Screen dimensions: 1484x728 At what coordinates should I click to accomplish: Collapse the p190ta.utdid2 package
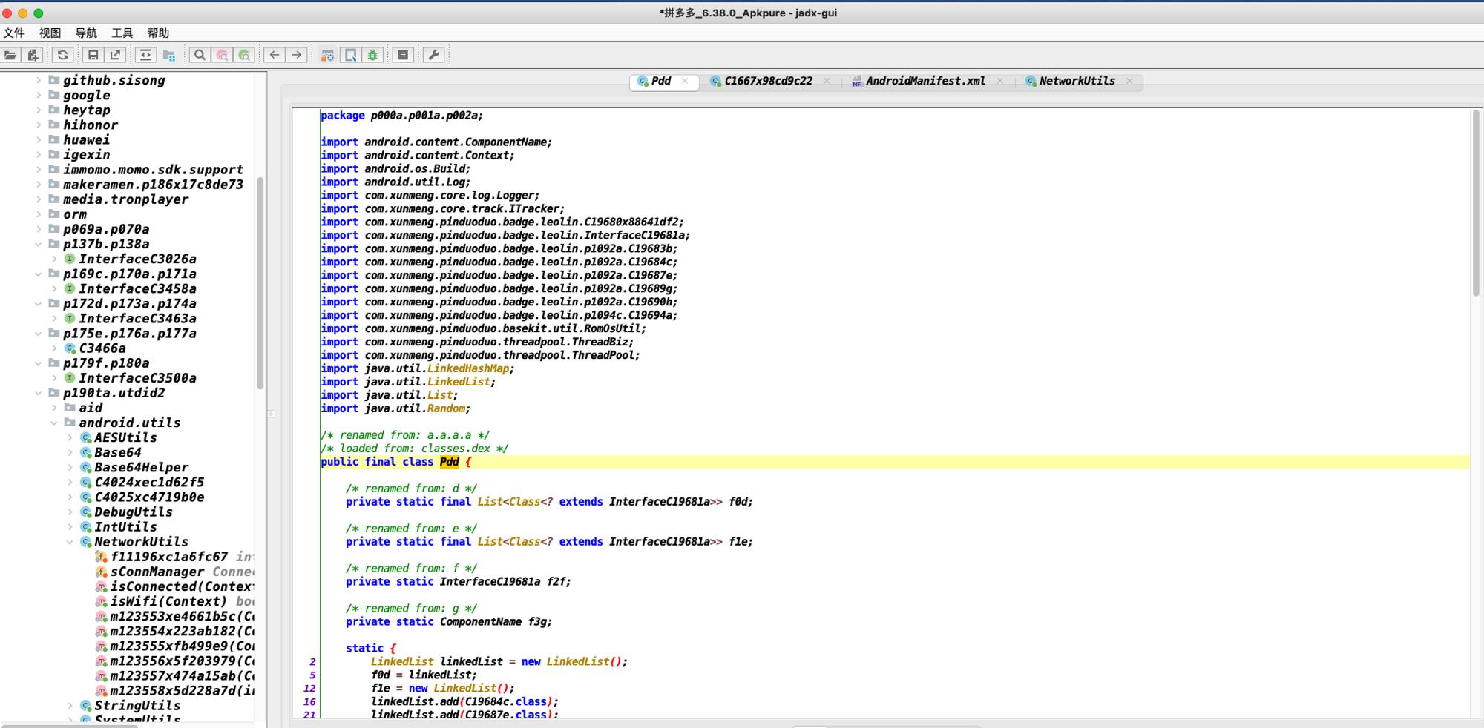click(x=39, y=393)
